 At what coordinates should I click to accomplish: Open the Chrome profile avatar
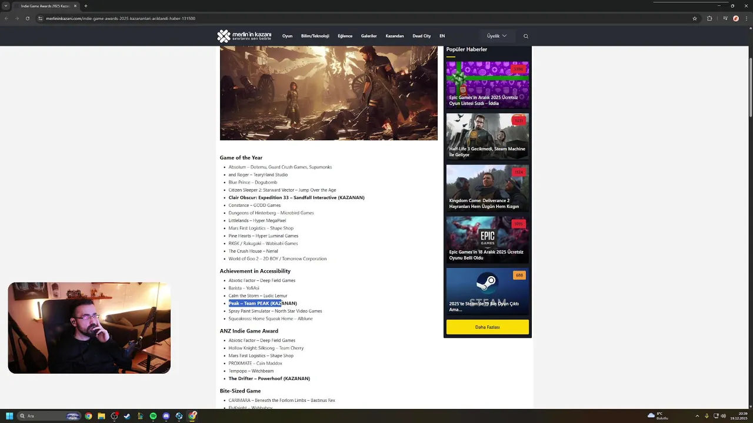point(735,18)
